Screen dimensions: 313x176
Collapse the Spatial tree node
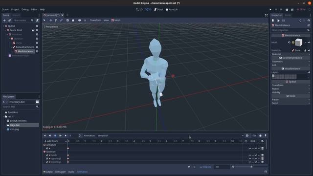click(x=3, y=26)
